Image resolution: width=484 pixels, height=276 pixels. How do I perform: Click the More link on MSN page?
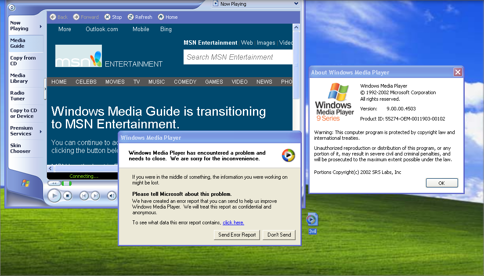[65, 29]
